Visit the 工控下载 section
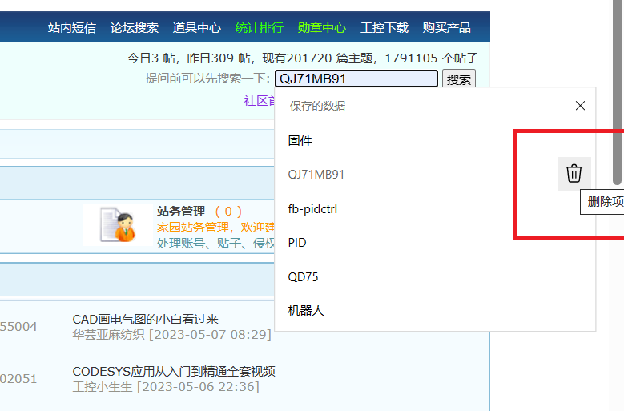This screenshot has width=624, height=411. pyautogui.click(x=384, y=28)
